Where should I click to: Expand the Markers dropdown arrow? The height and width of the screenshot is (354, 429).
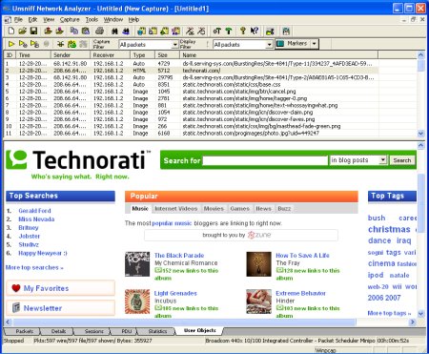[314, 44]
